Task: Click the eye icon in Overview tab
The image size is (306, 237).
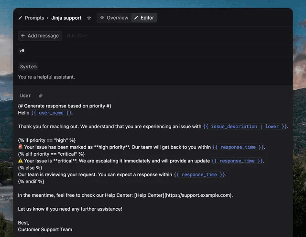Action: [x=102, y=18]
